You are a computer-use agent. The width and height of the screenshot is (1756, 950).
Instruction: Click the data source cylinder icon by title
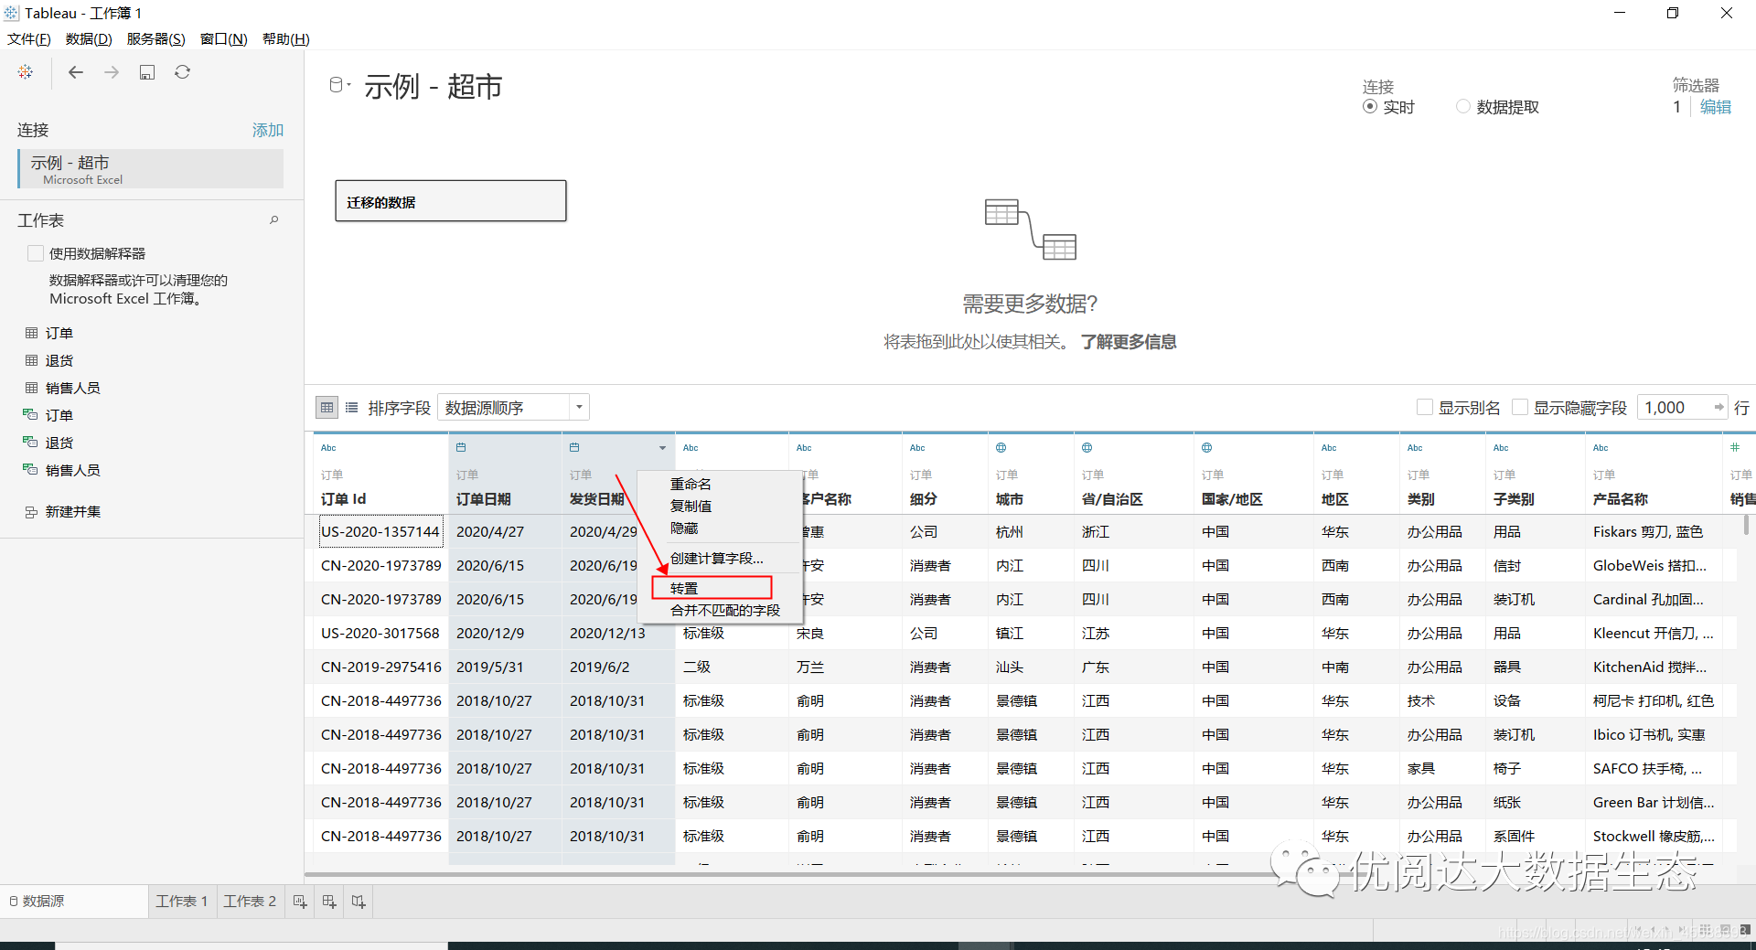[336, 85]
